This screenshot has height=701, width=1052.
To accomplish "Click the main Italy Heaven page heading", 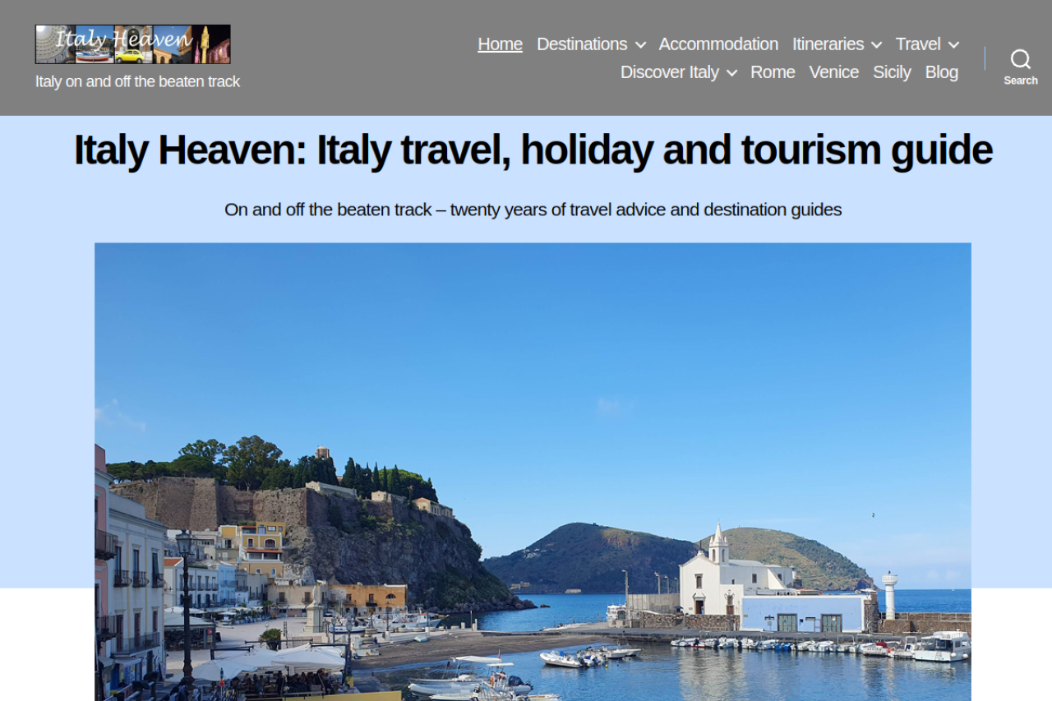I will pos(533,150).
